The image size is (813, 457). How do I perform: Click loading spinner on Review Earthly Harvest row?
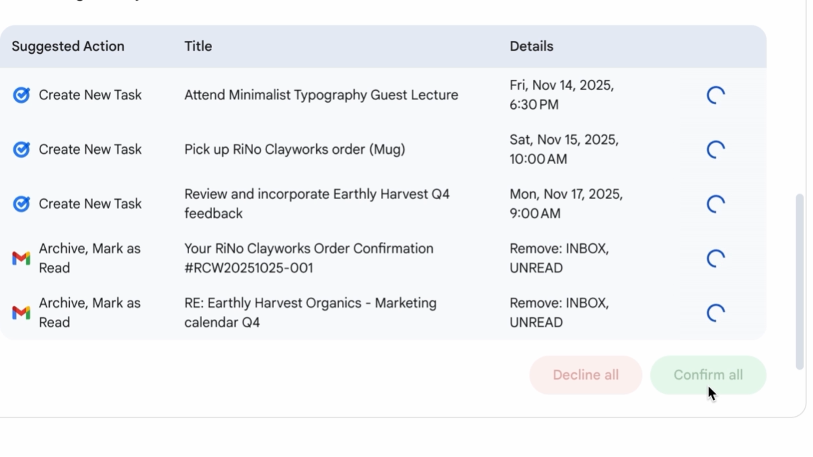click(715, 204)
